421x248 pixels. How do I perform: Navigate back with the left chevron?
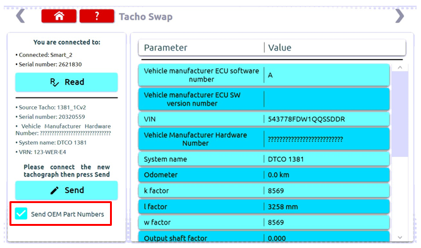tap(20, 16)
